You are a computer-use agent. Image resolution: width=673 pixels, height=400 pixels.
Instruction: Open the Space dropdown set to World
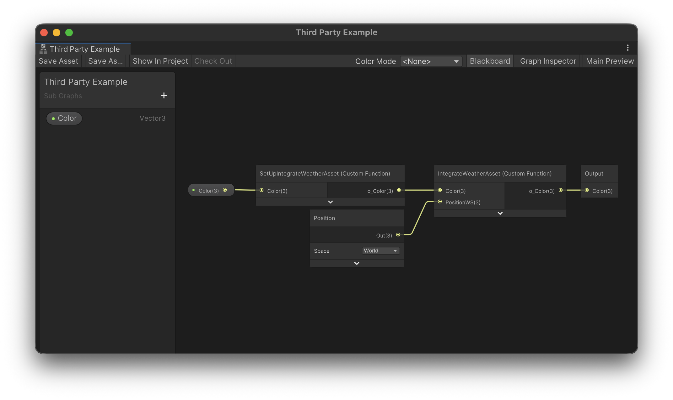pyautogui.click(x=380, y=251)
